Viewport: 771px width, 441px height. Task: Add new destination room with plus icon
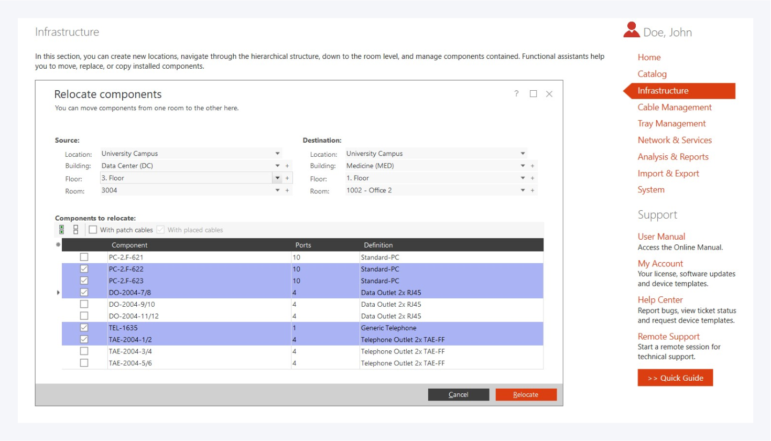[x=533, y=190]
